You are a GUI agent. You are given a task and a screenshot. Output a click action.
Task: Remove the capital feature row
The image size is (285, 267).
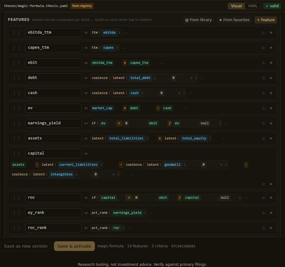(271, 184)
